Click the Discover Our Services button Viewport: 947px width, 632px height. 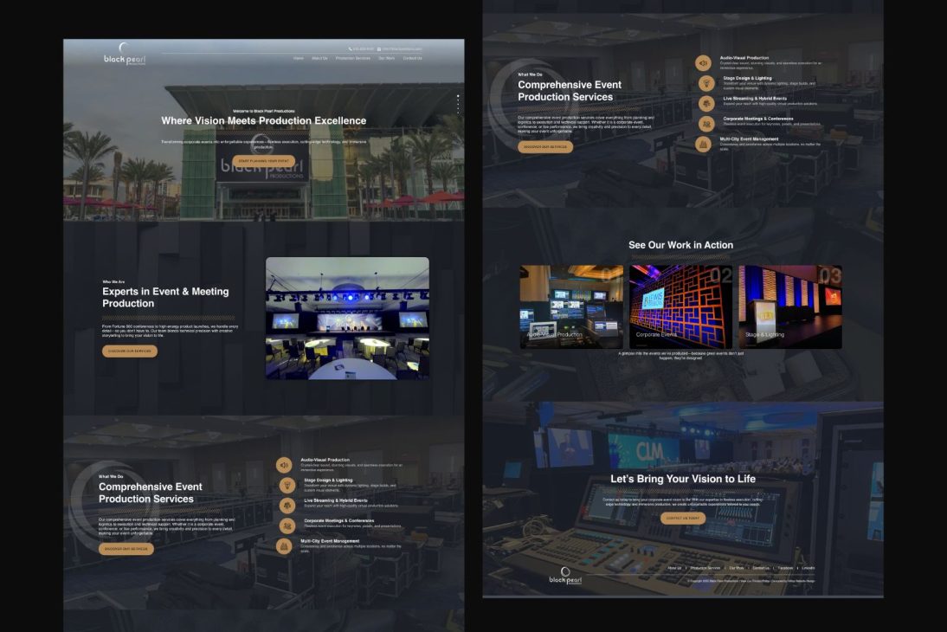click(131, 351)
